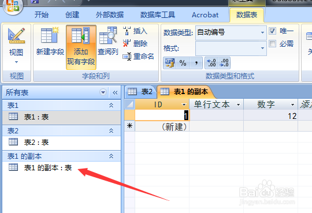Switch to the 数据库工具 ribbon tab
Image resolution: width=312 pixels, height=213 pixels.
coord(158,15)
